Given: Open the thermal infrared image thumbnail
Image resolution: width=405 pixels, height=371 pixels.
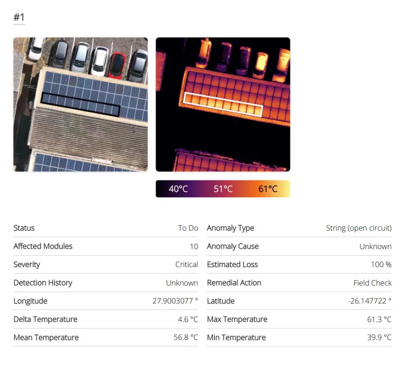Looking at the screenshot, I should coord(223,105).
